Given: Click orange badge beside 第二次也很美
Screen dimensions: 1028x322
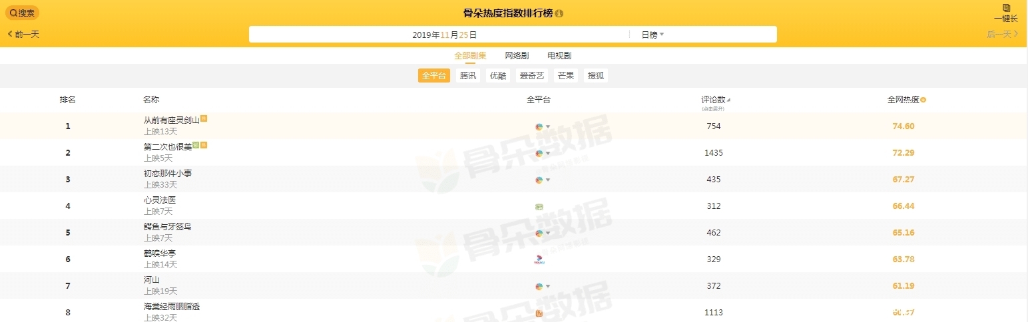Looking at the screenshot, I should click(x=204, y=145).
